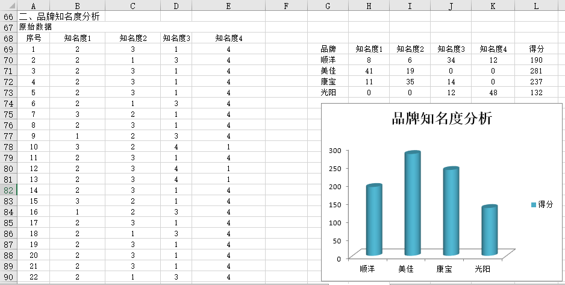Click the 得分 legend color marker
The width and height of the screenshot is (565, 285).
click(x=534, y=205)
